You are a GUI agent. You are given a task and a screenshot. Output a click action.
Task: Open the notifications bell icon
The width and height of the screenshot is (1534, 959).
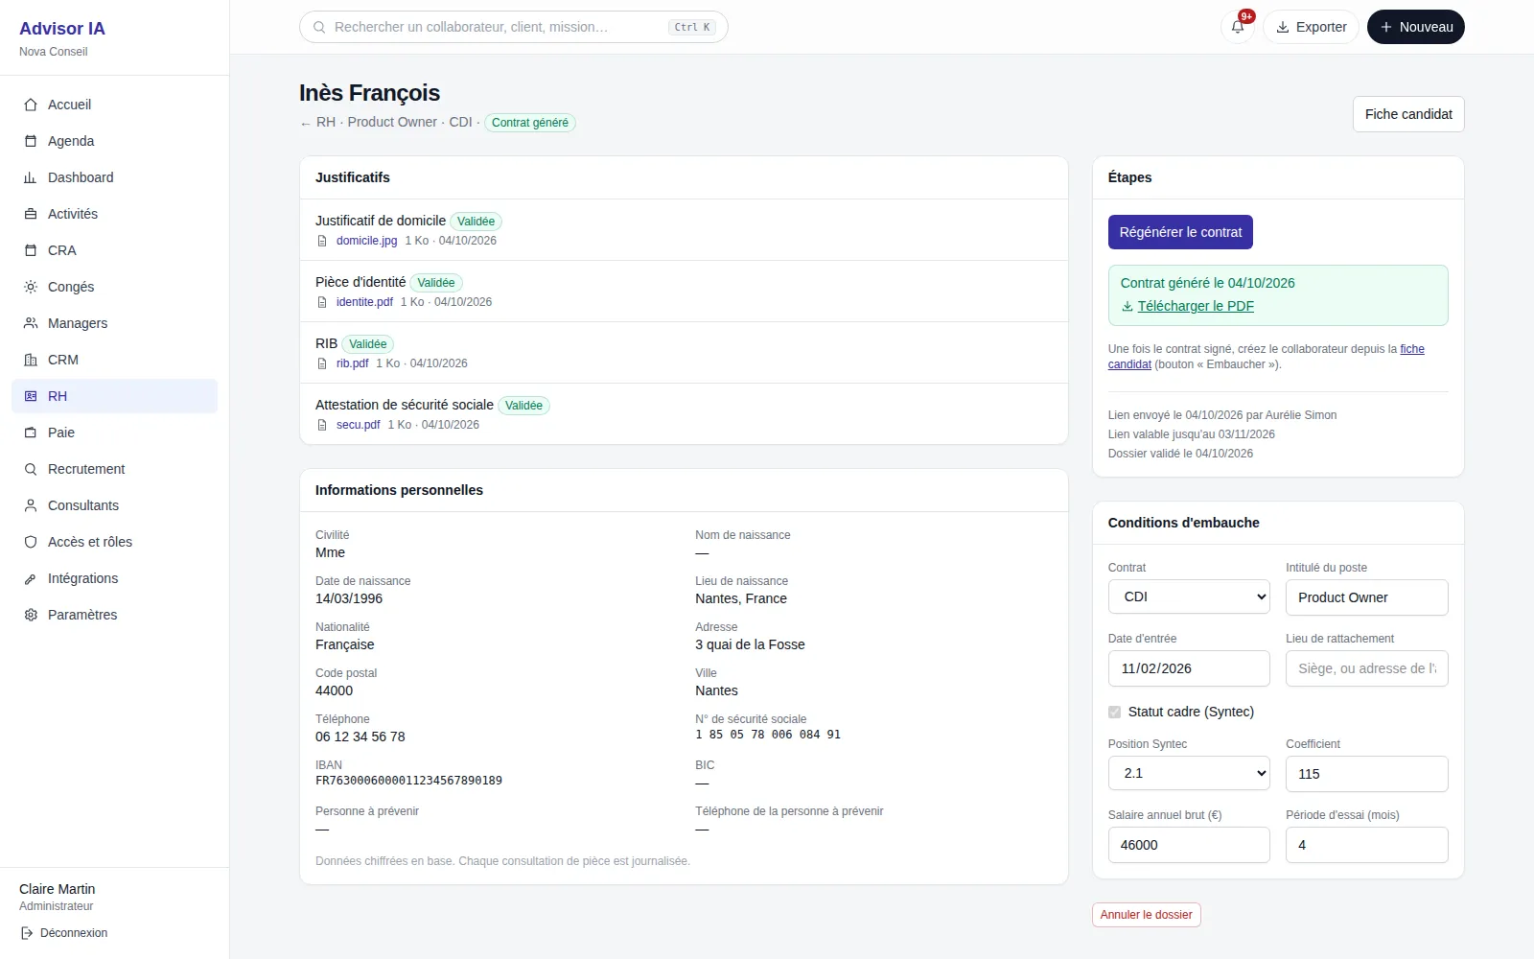point(1238,27)
